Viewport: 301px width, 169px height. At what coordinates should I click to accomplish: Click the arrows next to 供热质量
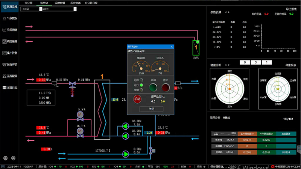tap(227, 12)
